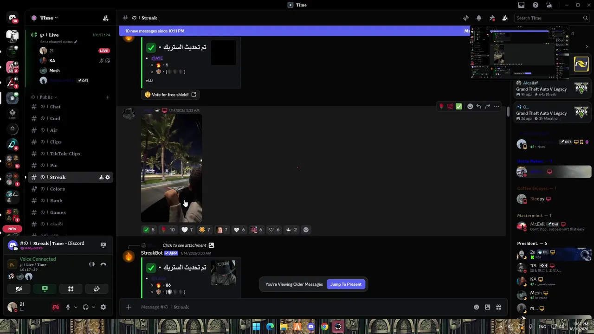The width and height of the screenshot is (594, 334).
Task: Open the Help question mark icon
Action: (x=536, y=5)
